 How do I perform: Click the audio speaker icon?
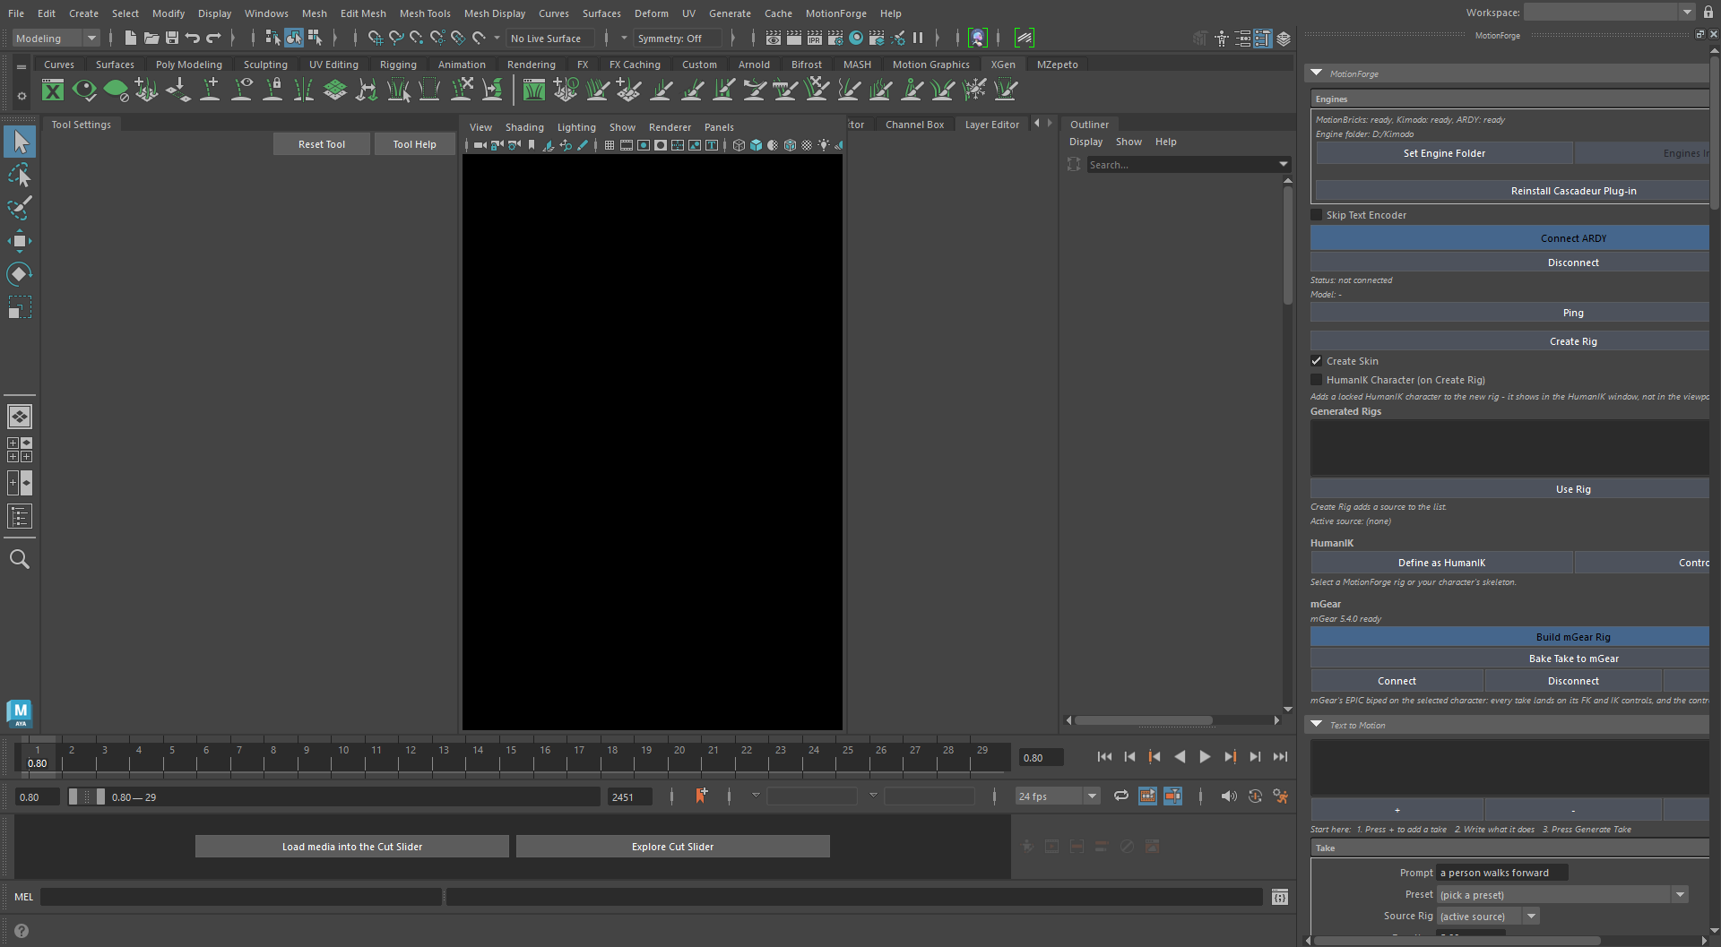tap(1229, 796)
